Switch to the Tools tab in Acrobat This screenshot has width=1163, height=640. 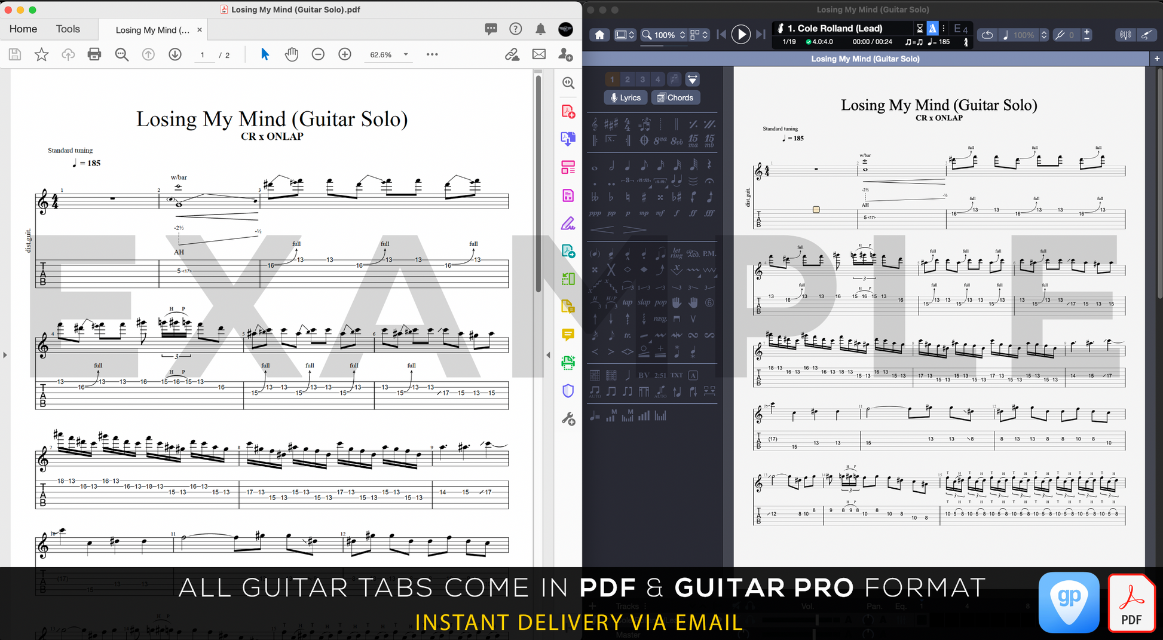click(68, 29)
